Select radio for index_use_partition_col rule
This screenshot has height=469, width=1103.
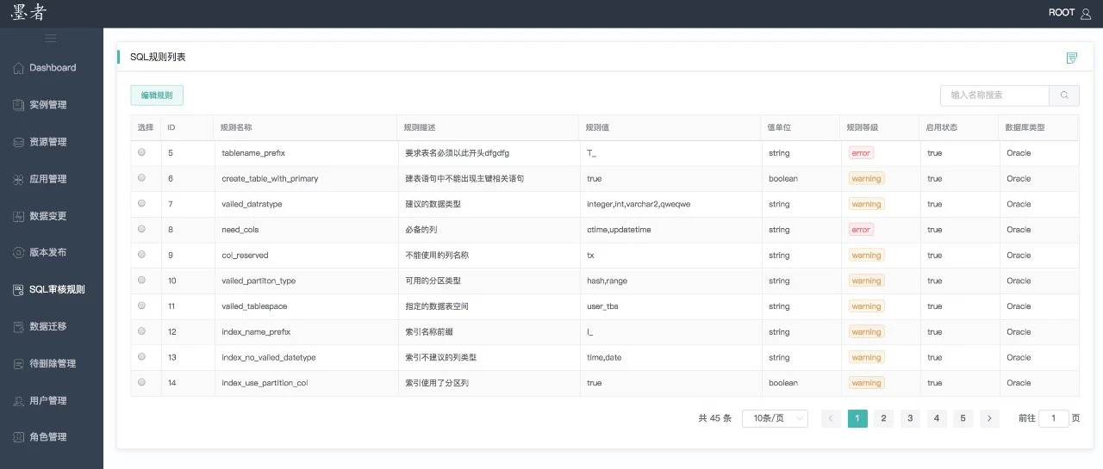click(x=141, y=382)
